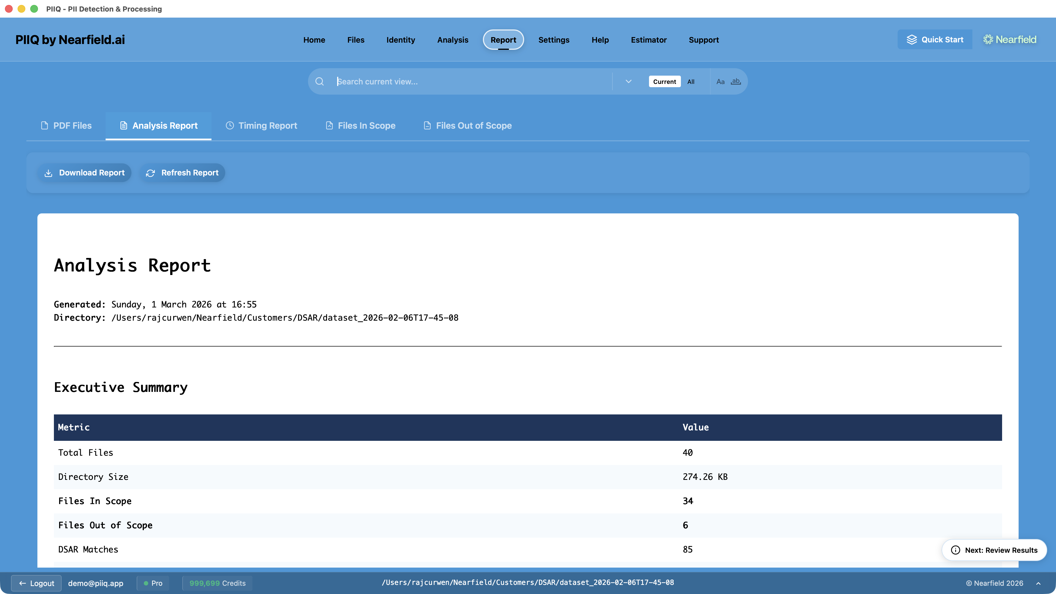Click the Logout button
This screenshot has width=1056, height=594.
coord(37,583)
